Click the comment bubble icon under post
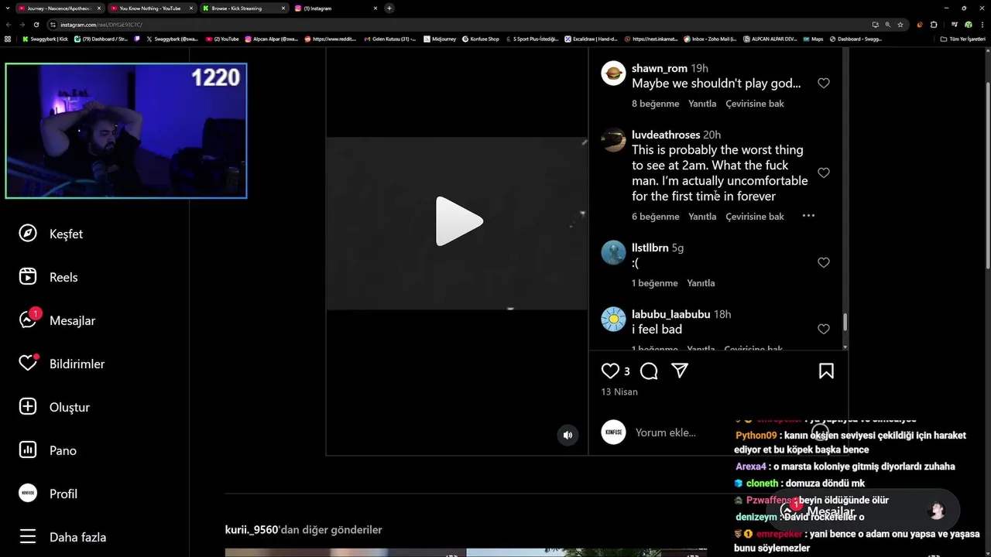991x557 pixels. click(x=649, y=371)
